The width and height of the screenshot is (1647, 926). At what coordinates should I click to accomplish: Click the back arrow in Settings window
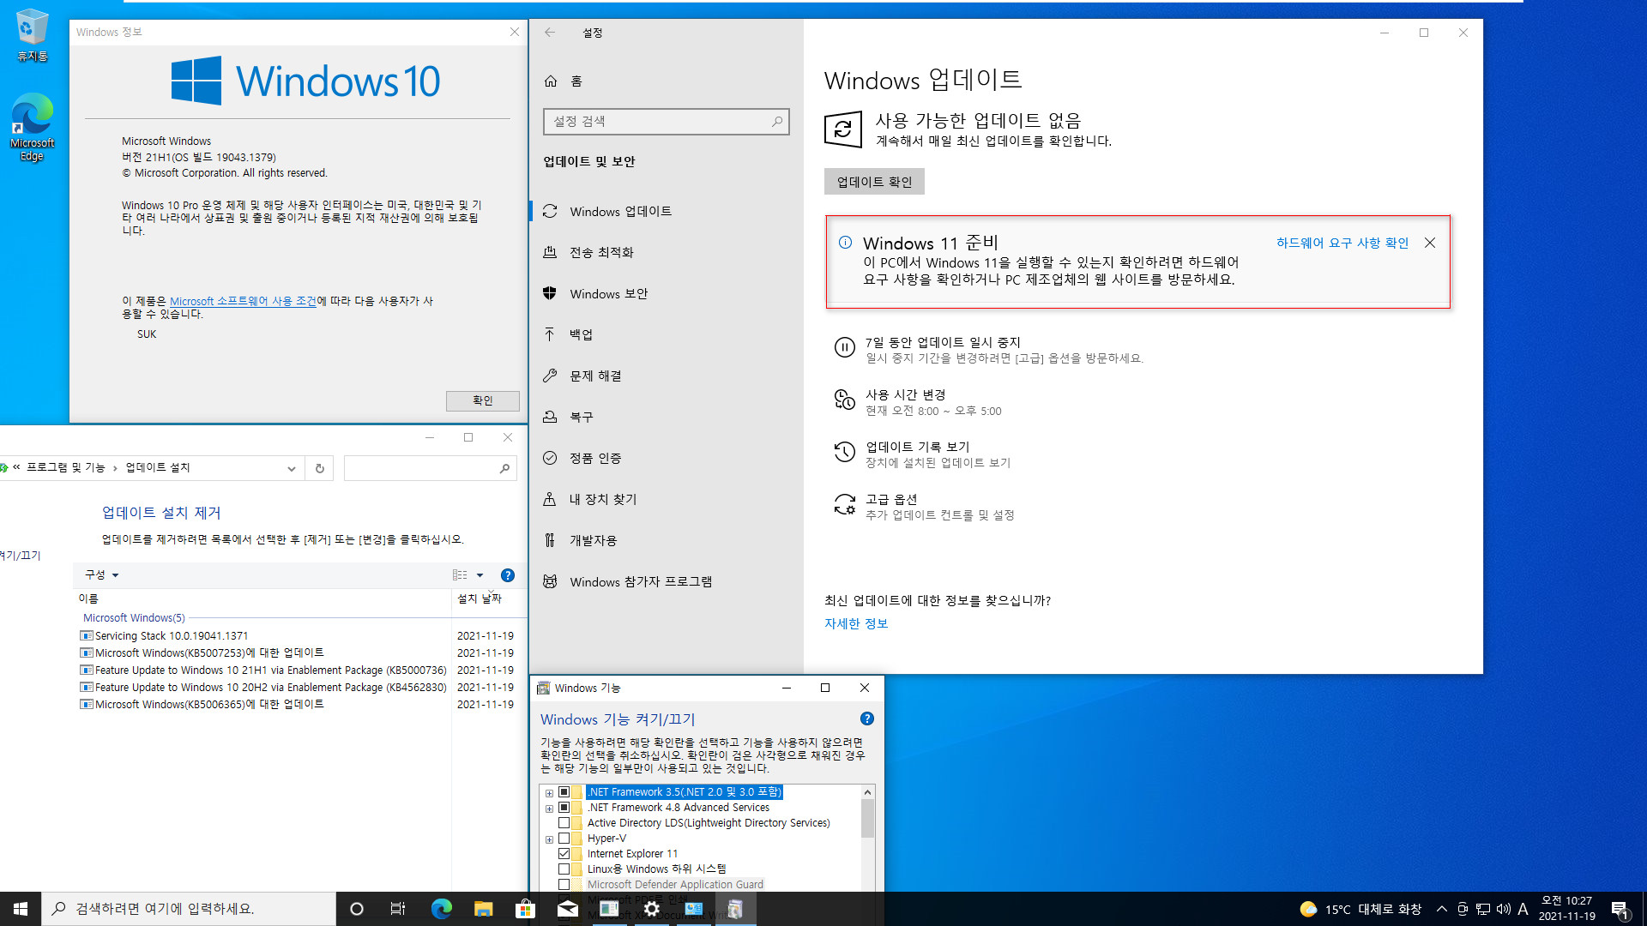pos(550,33)
